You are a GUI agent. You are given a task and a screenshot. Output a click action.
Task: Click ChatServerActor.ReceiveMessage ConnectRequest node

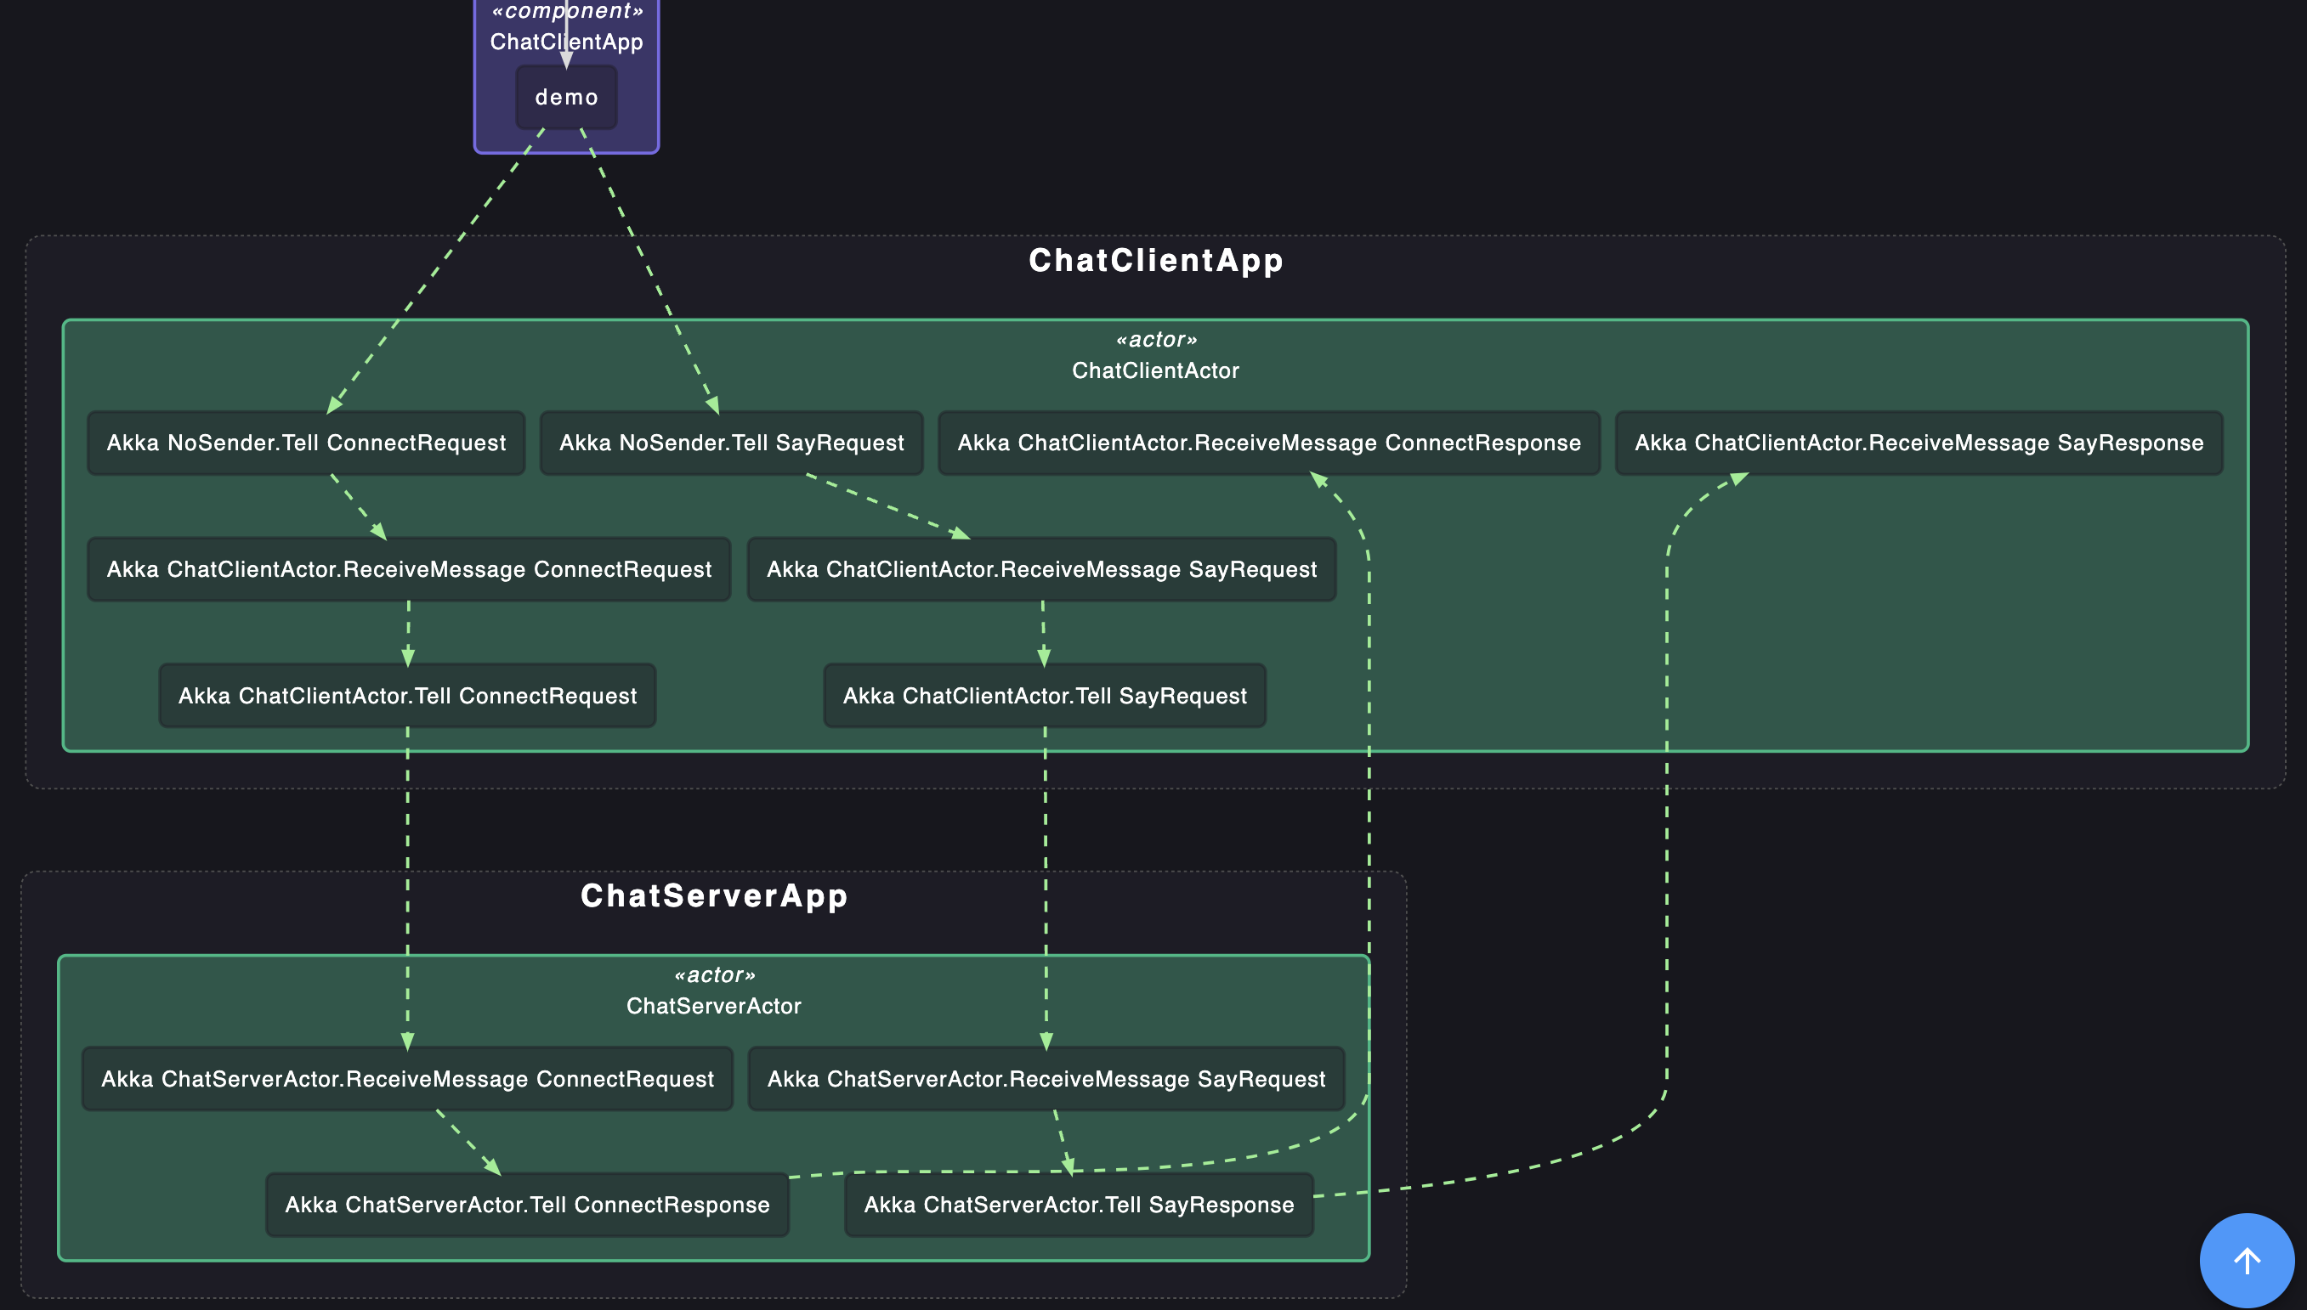coord(407,1079)
